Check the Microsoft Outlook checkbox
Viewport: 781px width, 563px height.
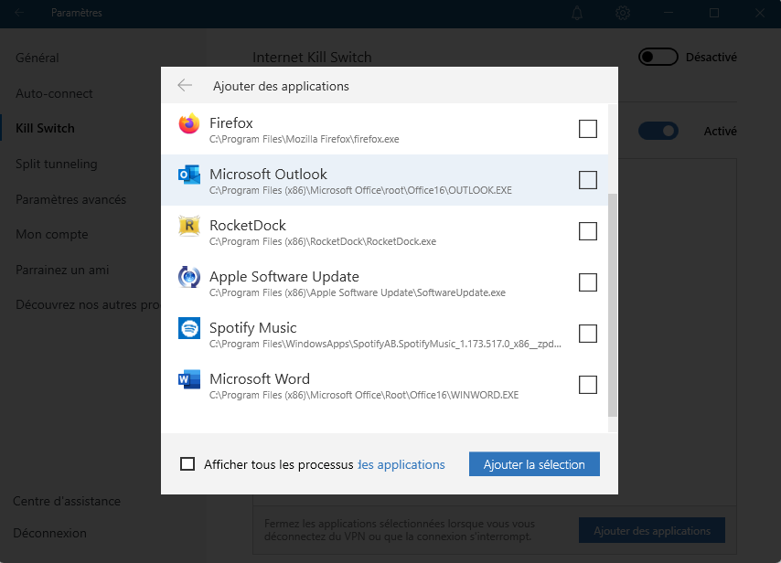point(588,180)
